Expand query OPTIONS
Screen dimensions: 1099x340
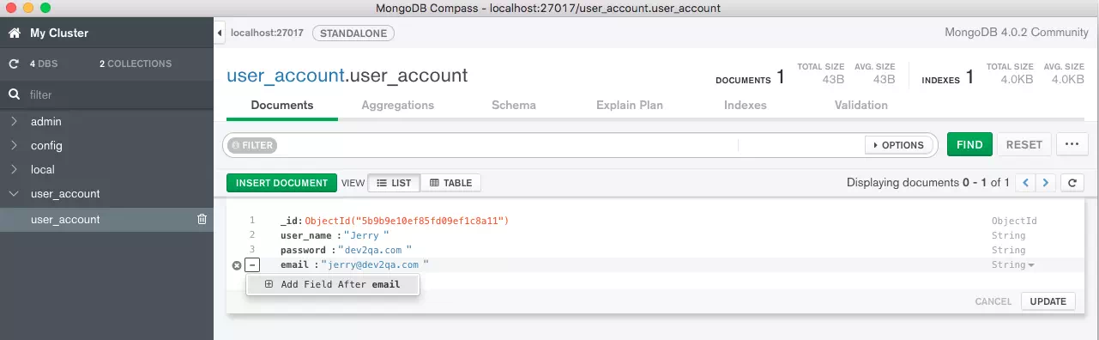899,145
